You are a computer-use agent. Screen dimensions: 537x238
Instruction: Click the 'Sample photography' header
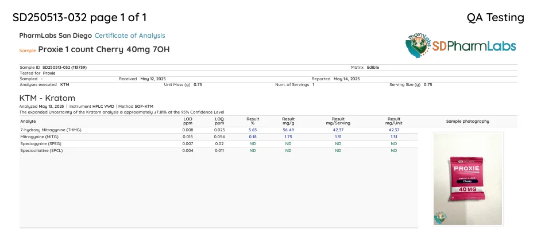coord(468,121)
